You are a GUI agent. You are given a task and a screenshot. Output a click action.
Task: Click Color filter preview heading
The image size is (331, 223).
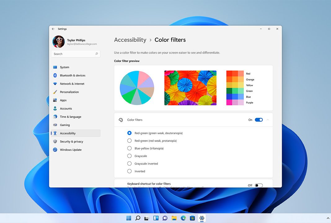point(127,61)
